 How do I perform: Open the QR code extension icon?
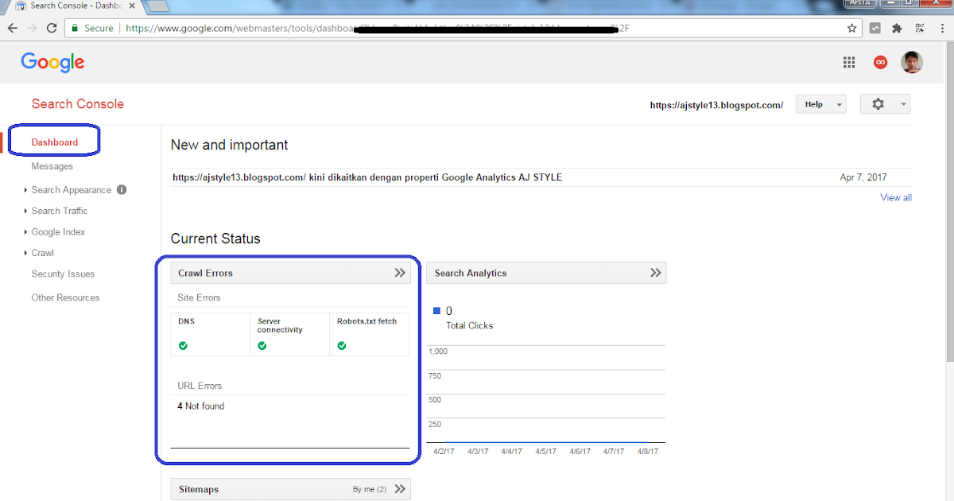click(920, 28)
